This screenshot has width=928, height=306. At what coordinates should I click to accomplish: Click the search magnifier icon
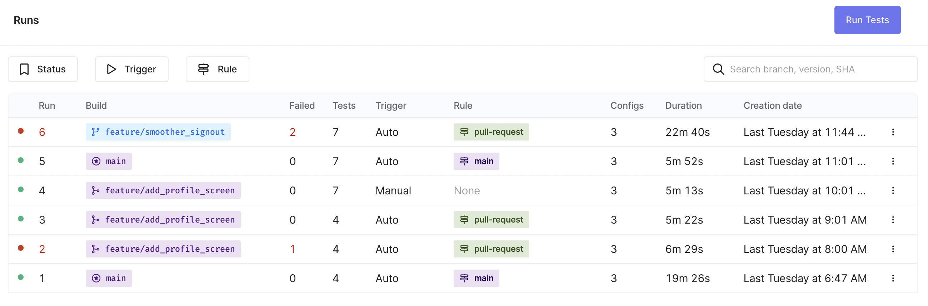pyautogui.click(x=718, y=69)
